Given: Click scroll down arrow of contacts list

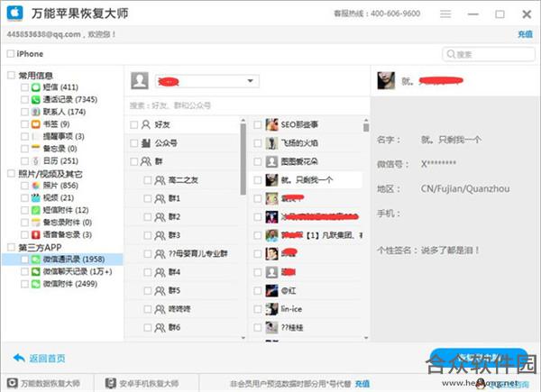Looking at the screenshot, I should tap(366, 338).
